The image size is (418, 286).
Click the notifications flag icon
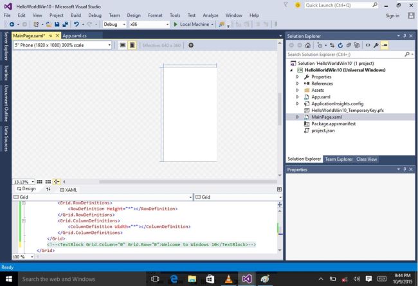coord(286,4)
